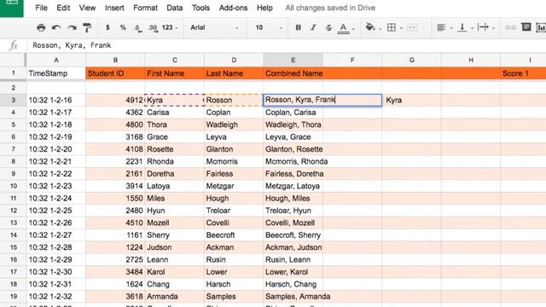Image resolution: width=546 pixels, height=307 pixels.
Task: Select the 'Judson' first name cell
Action: 174,247
